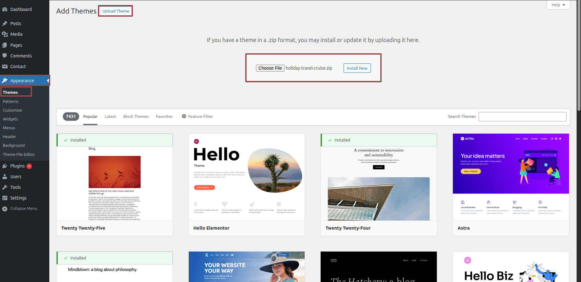Click the Dashboard gauge icon
The height and width of the screenshot is (282, 581).
pyautogui.click(x=5, y=9)
